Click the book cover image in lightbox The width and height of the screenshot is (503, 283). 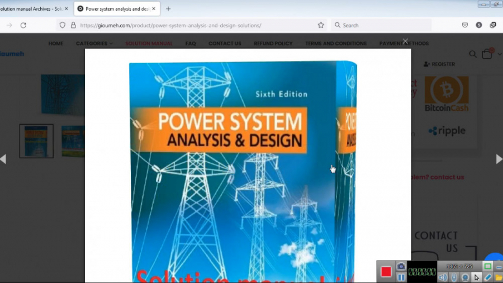click(243, 172)
